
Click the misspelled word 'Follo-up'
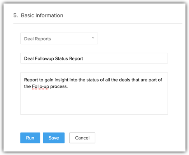click(40, 86)
